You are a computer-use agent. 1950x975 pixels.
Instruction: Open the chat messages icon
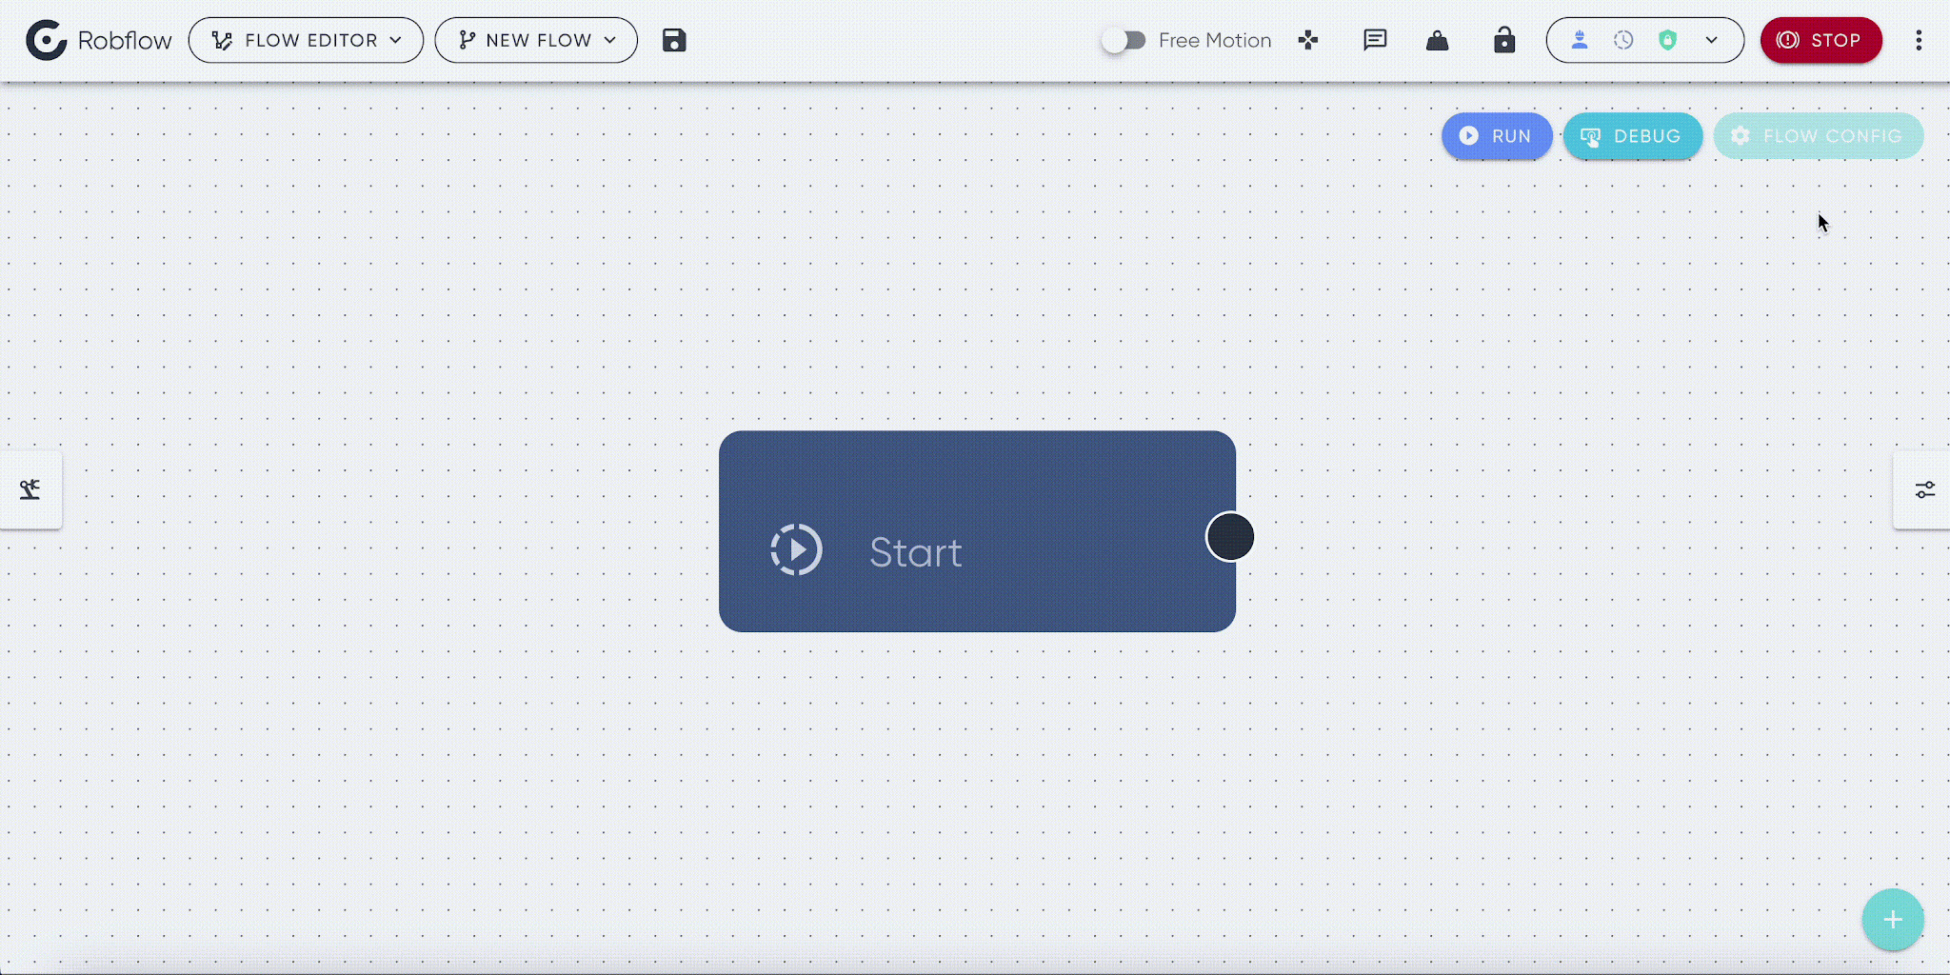(1375, 40)
